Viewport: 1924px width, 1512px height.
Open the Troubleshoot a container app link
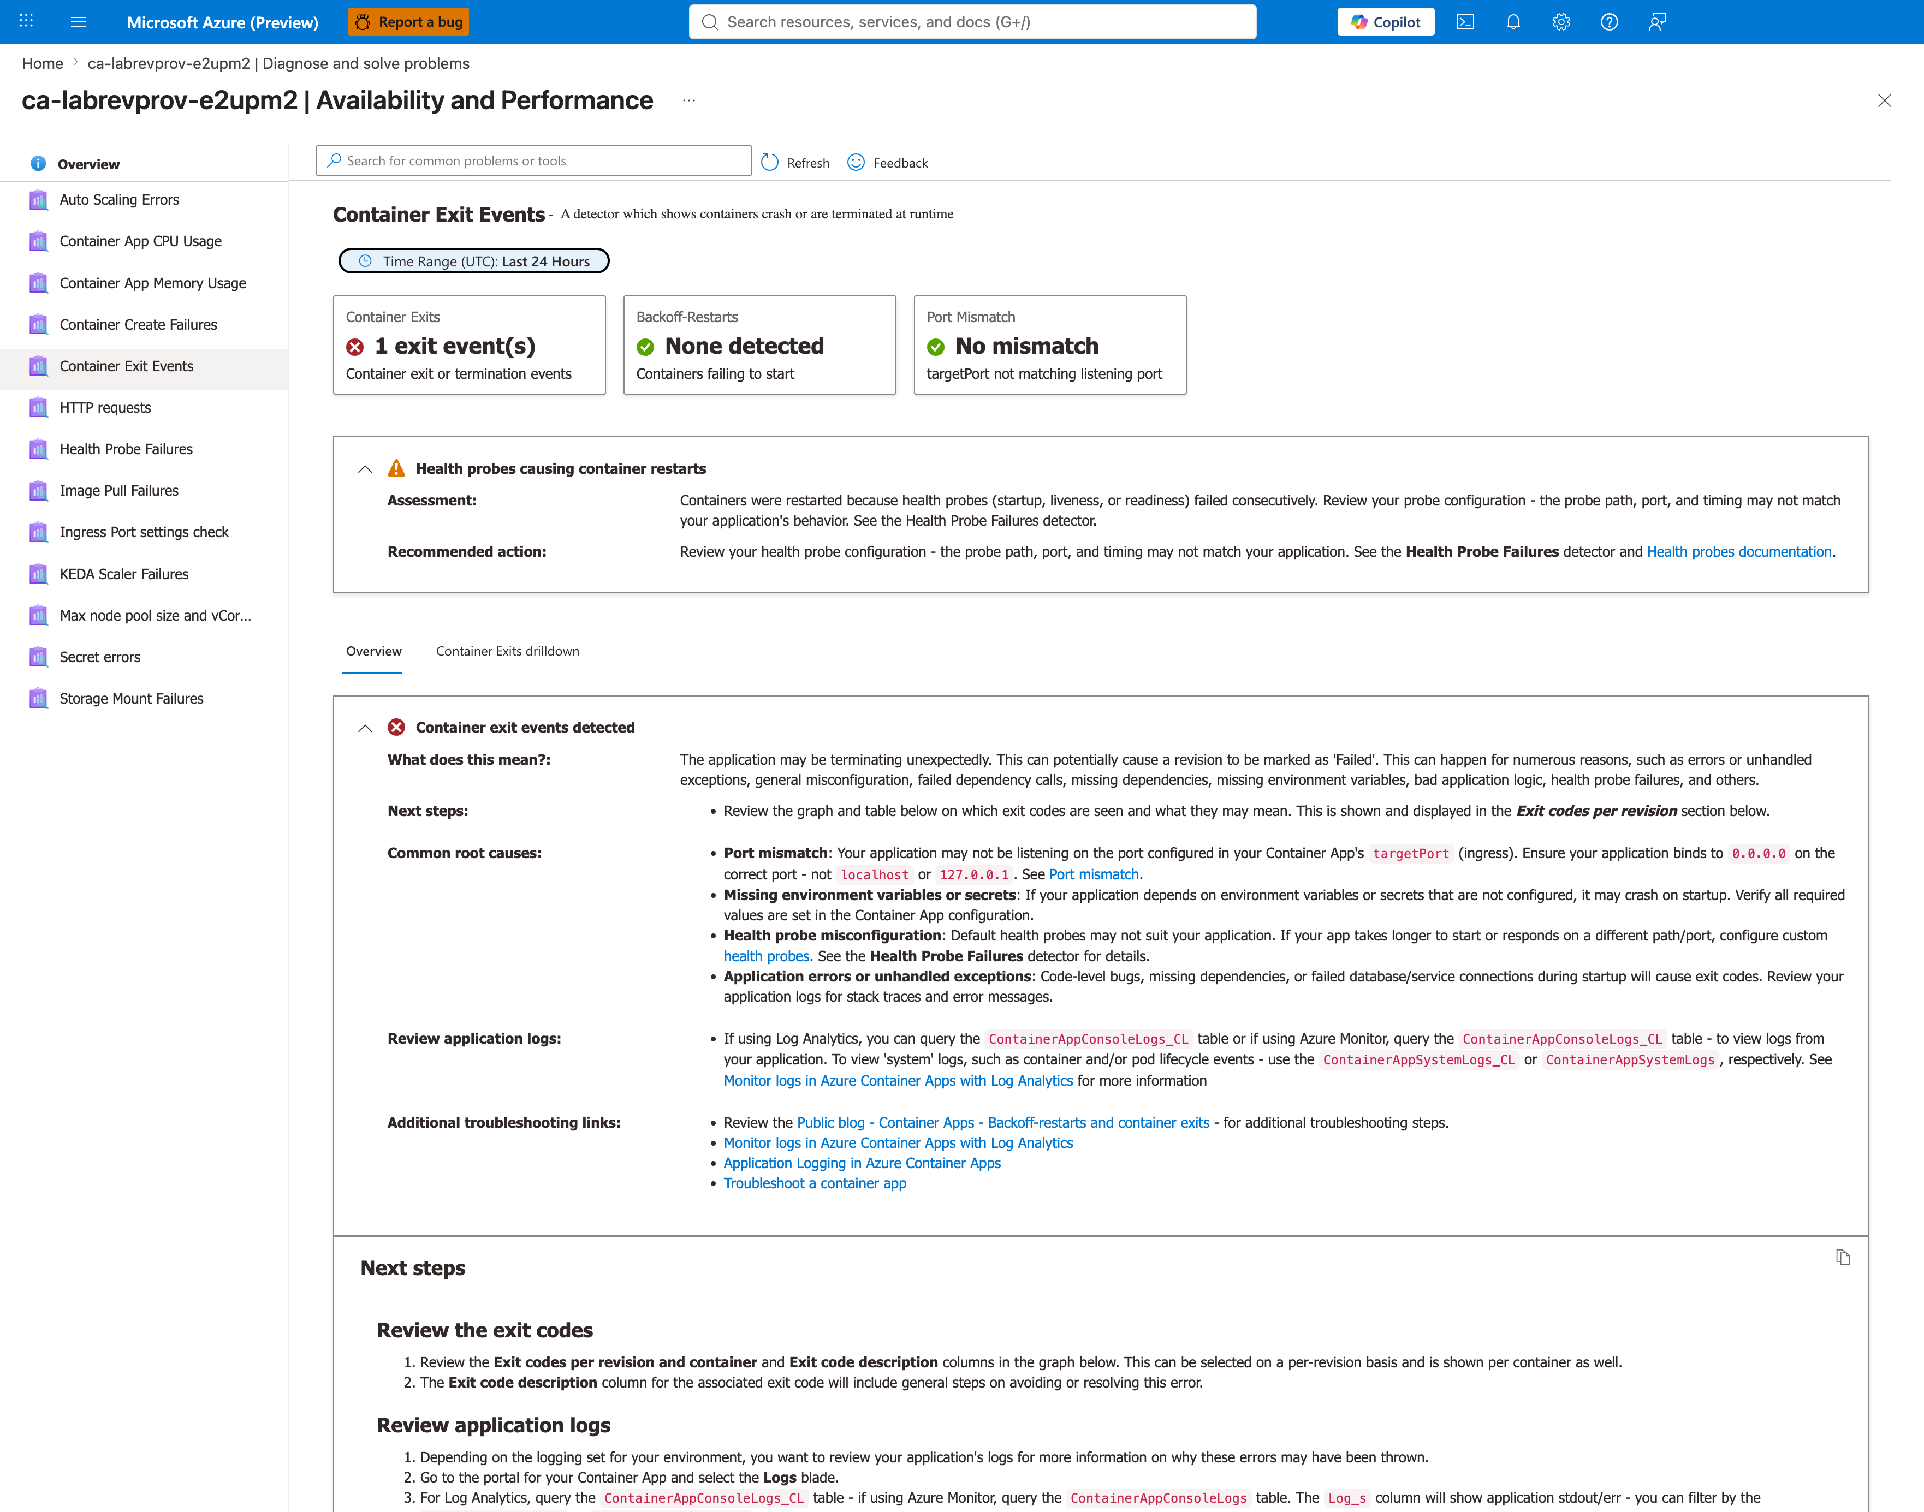tap(815, 1183)
